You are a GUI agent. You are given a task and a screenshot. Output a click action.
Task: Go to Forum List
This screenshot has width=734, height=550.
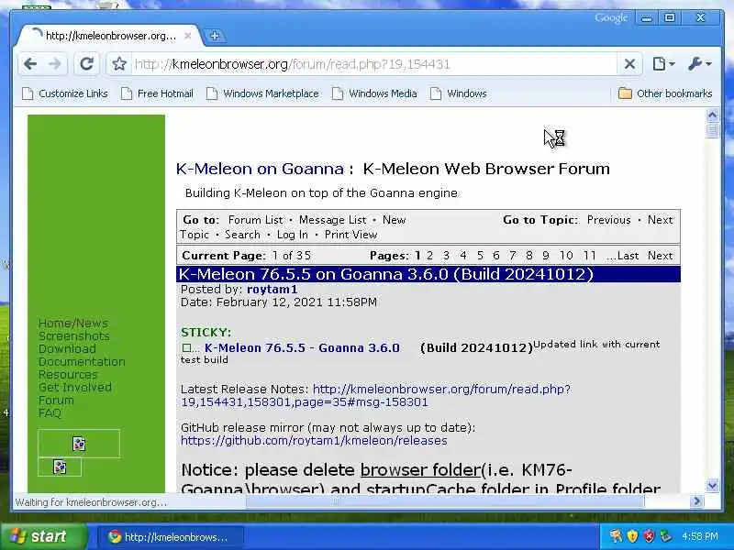(256, 220)
